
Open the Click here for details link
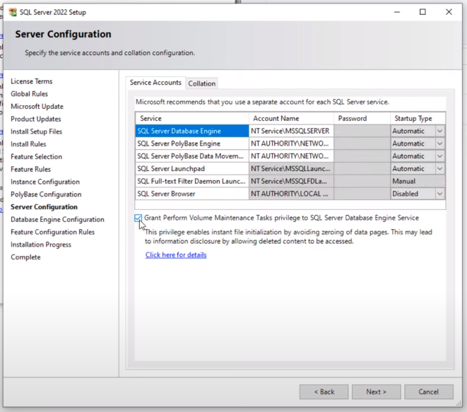[176, 255]
